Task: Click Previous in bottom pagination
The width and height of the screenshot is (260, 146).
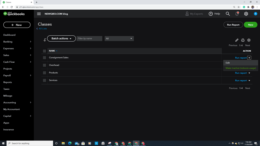Action: pyautogui.click(x=233, y=88)
